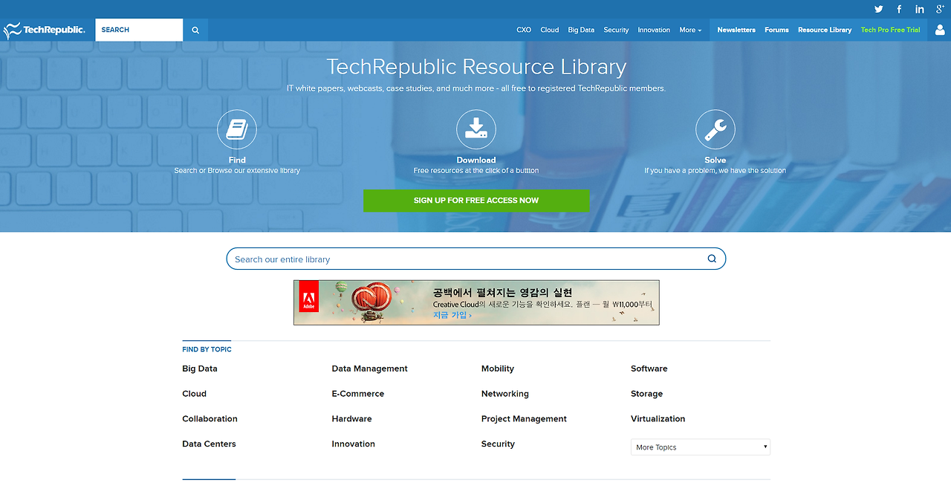Click the TechRepublic logo

point(45,30)
